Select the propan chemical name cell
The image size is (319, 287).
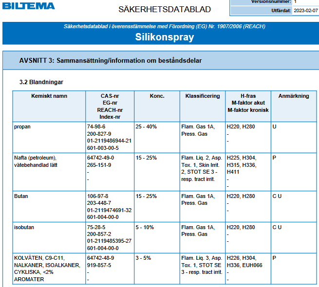[x=49, y=137]
